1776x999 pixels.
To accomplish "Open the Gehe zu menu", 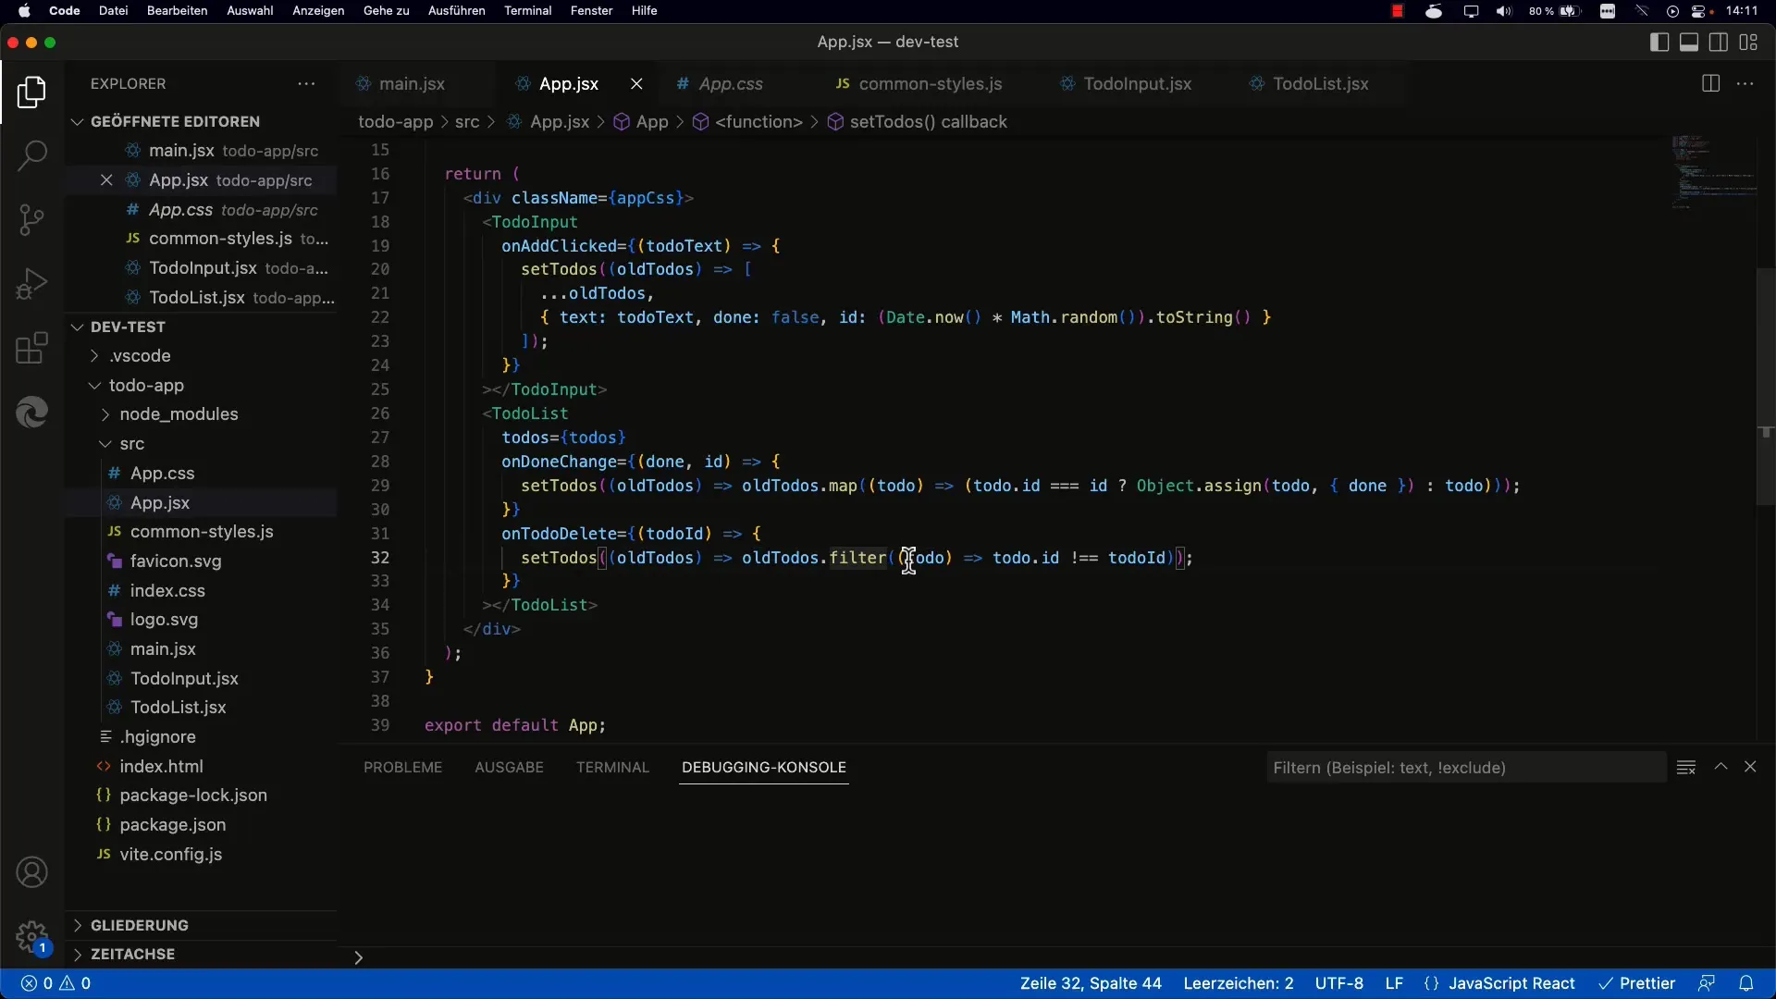I will [x=386, y=11].
